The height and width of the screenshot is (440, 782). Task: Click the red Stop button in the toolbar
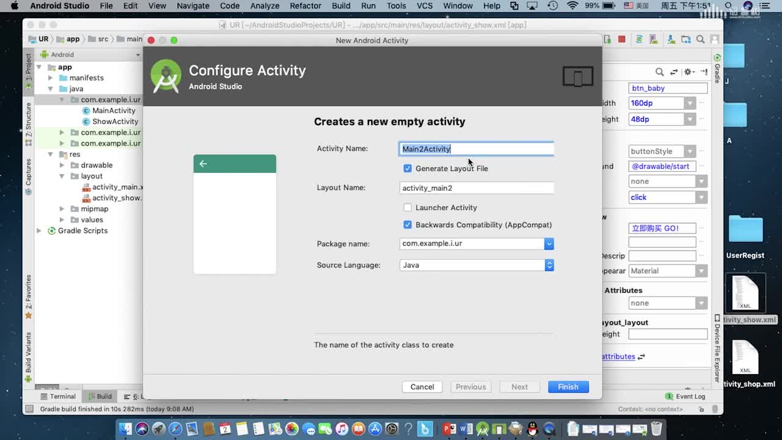(x=622, y=39)
